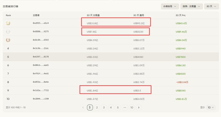Open trader 0x8c84...6543
The width and height of the screenshot is (221, 117).
pos(41,40)
